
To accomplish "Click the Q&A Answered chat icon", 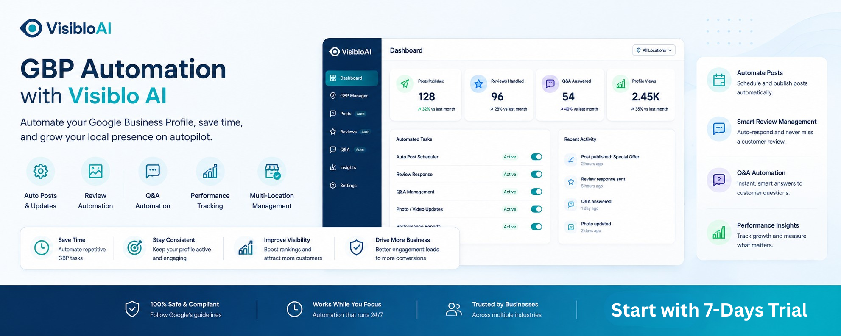I will tap(550, 83).
